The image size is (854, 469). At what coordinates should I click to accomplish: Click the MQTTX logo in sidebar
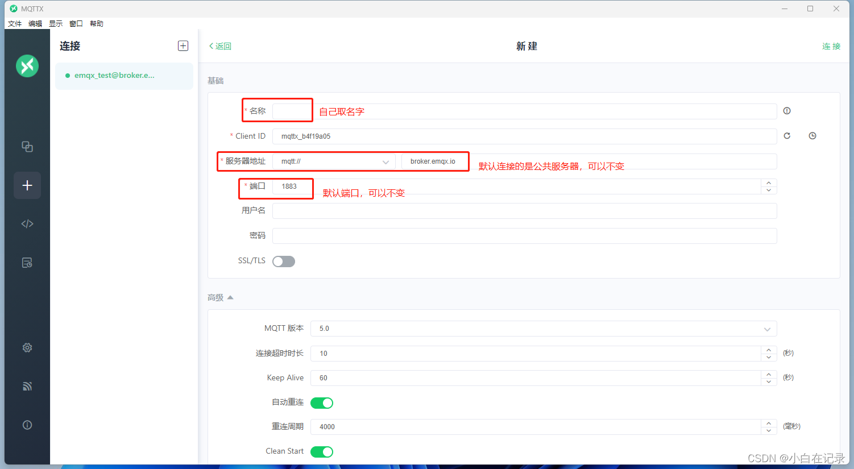point(27,66)
